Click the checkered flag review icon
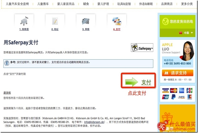 click(x=86, y=21)
